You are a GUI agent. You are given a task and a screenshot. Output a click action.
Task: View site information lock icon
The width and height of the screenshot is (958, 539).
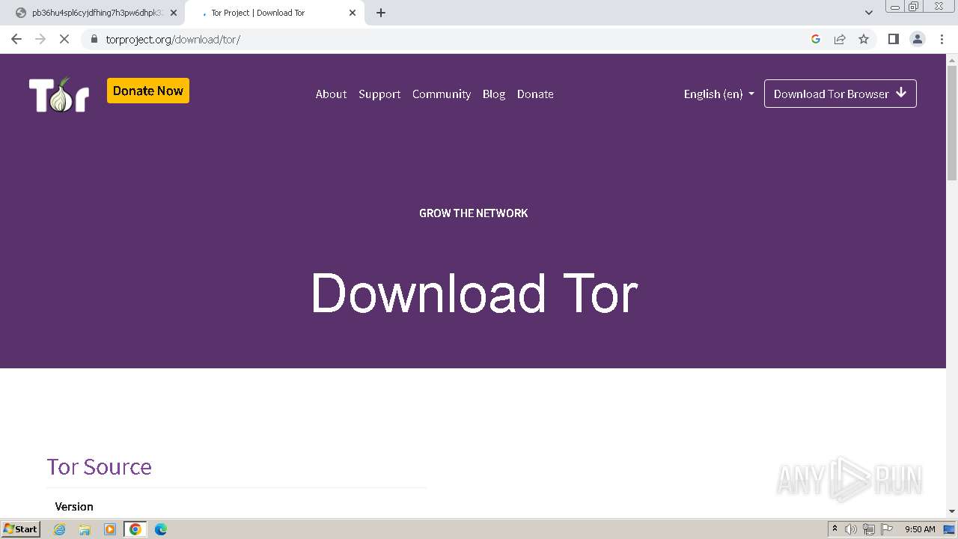[x=94, y=39]
